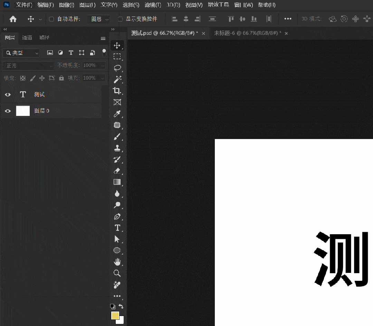The width and height of the screenshot is (373, 326).
Task: Select the Ellipse shape tool
Action: point(117,250)
